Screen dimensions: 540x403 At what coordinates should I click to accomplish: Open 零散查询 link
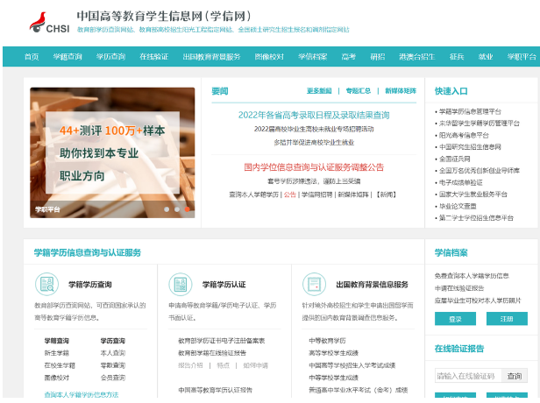pos(113,365)
